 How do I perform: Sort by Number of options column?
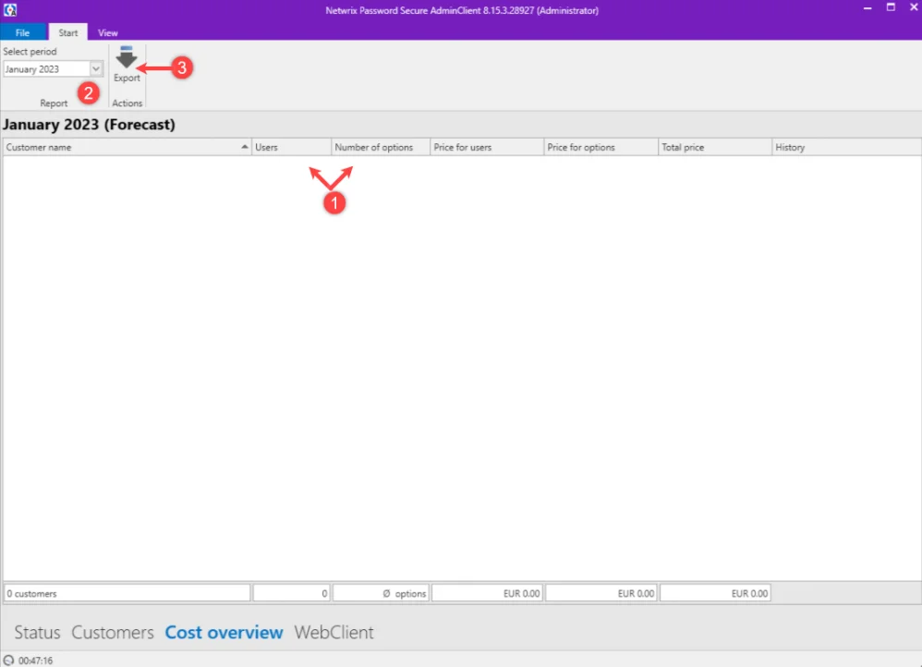381,147
